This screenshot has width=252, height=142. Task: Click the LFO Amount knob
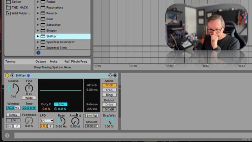75,121
